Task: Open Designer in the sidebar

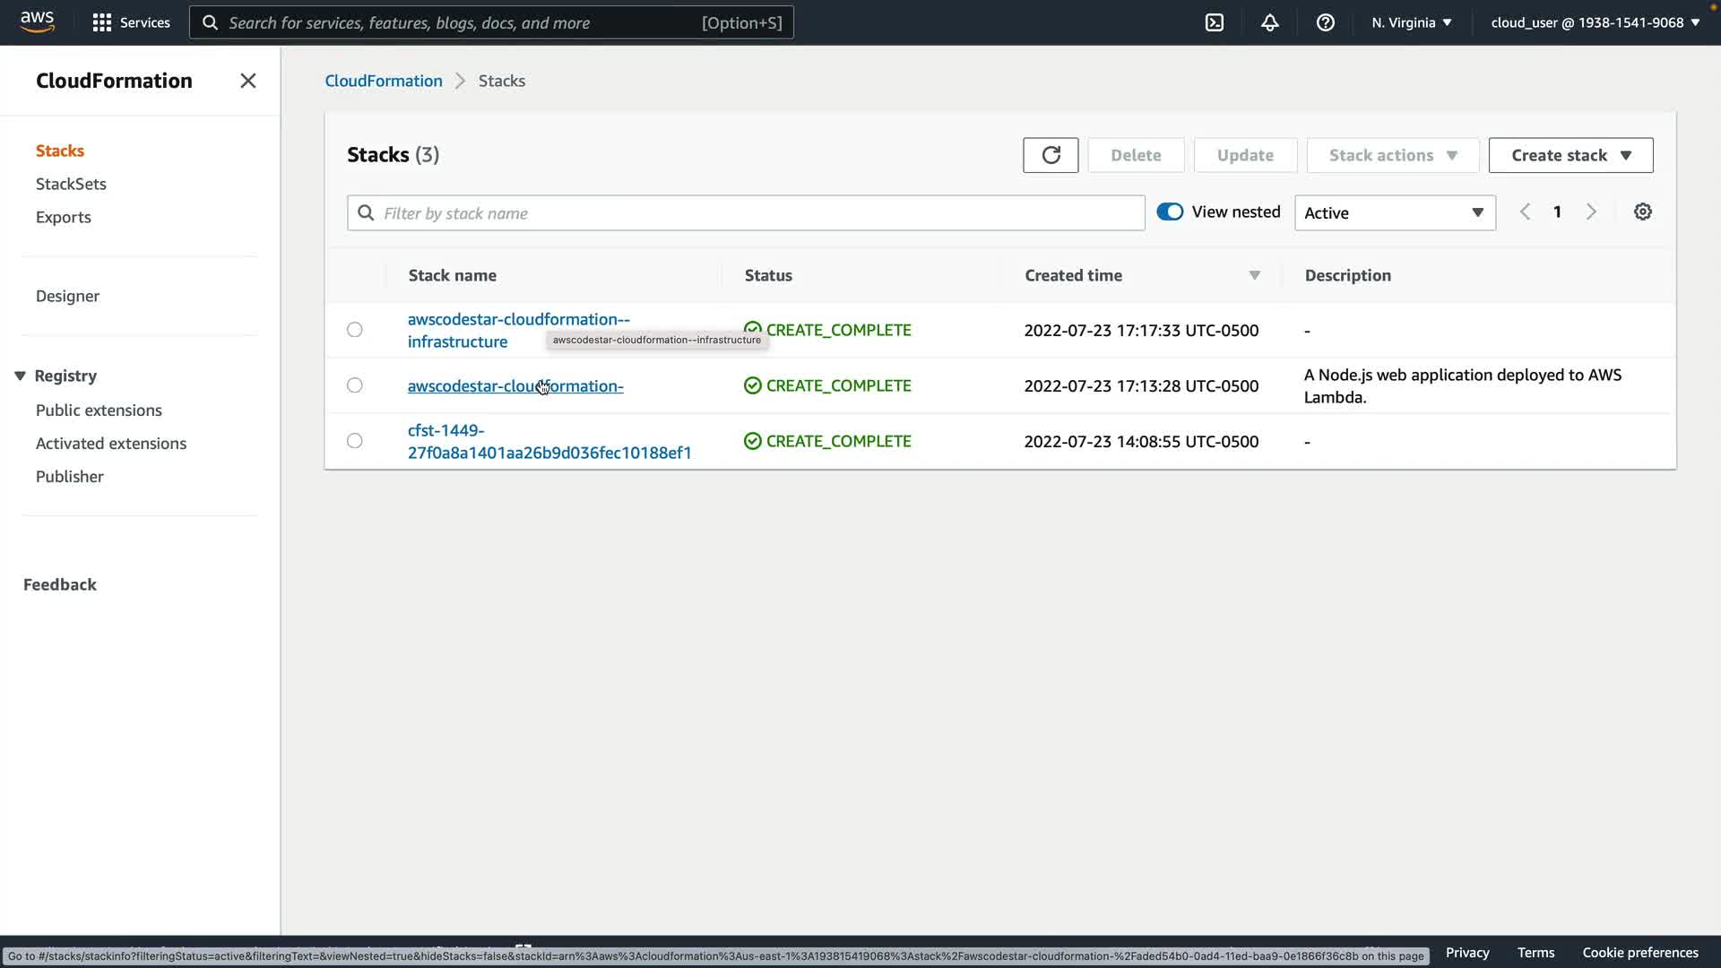Action: point(67,296)
